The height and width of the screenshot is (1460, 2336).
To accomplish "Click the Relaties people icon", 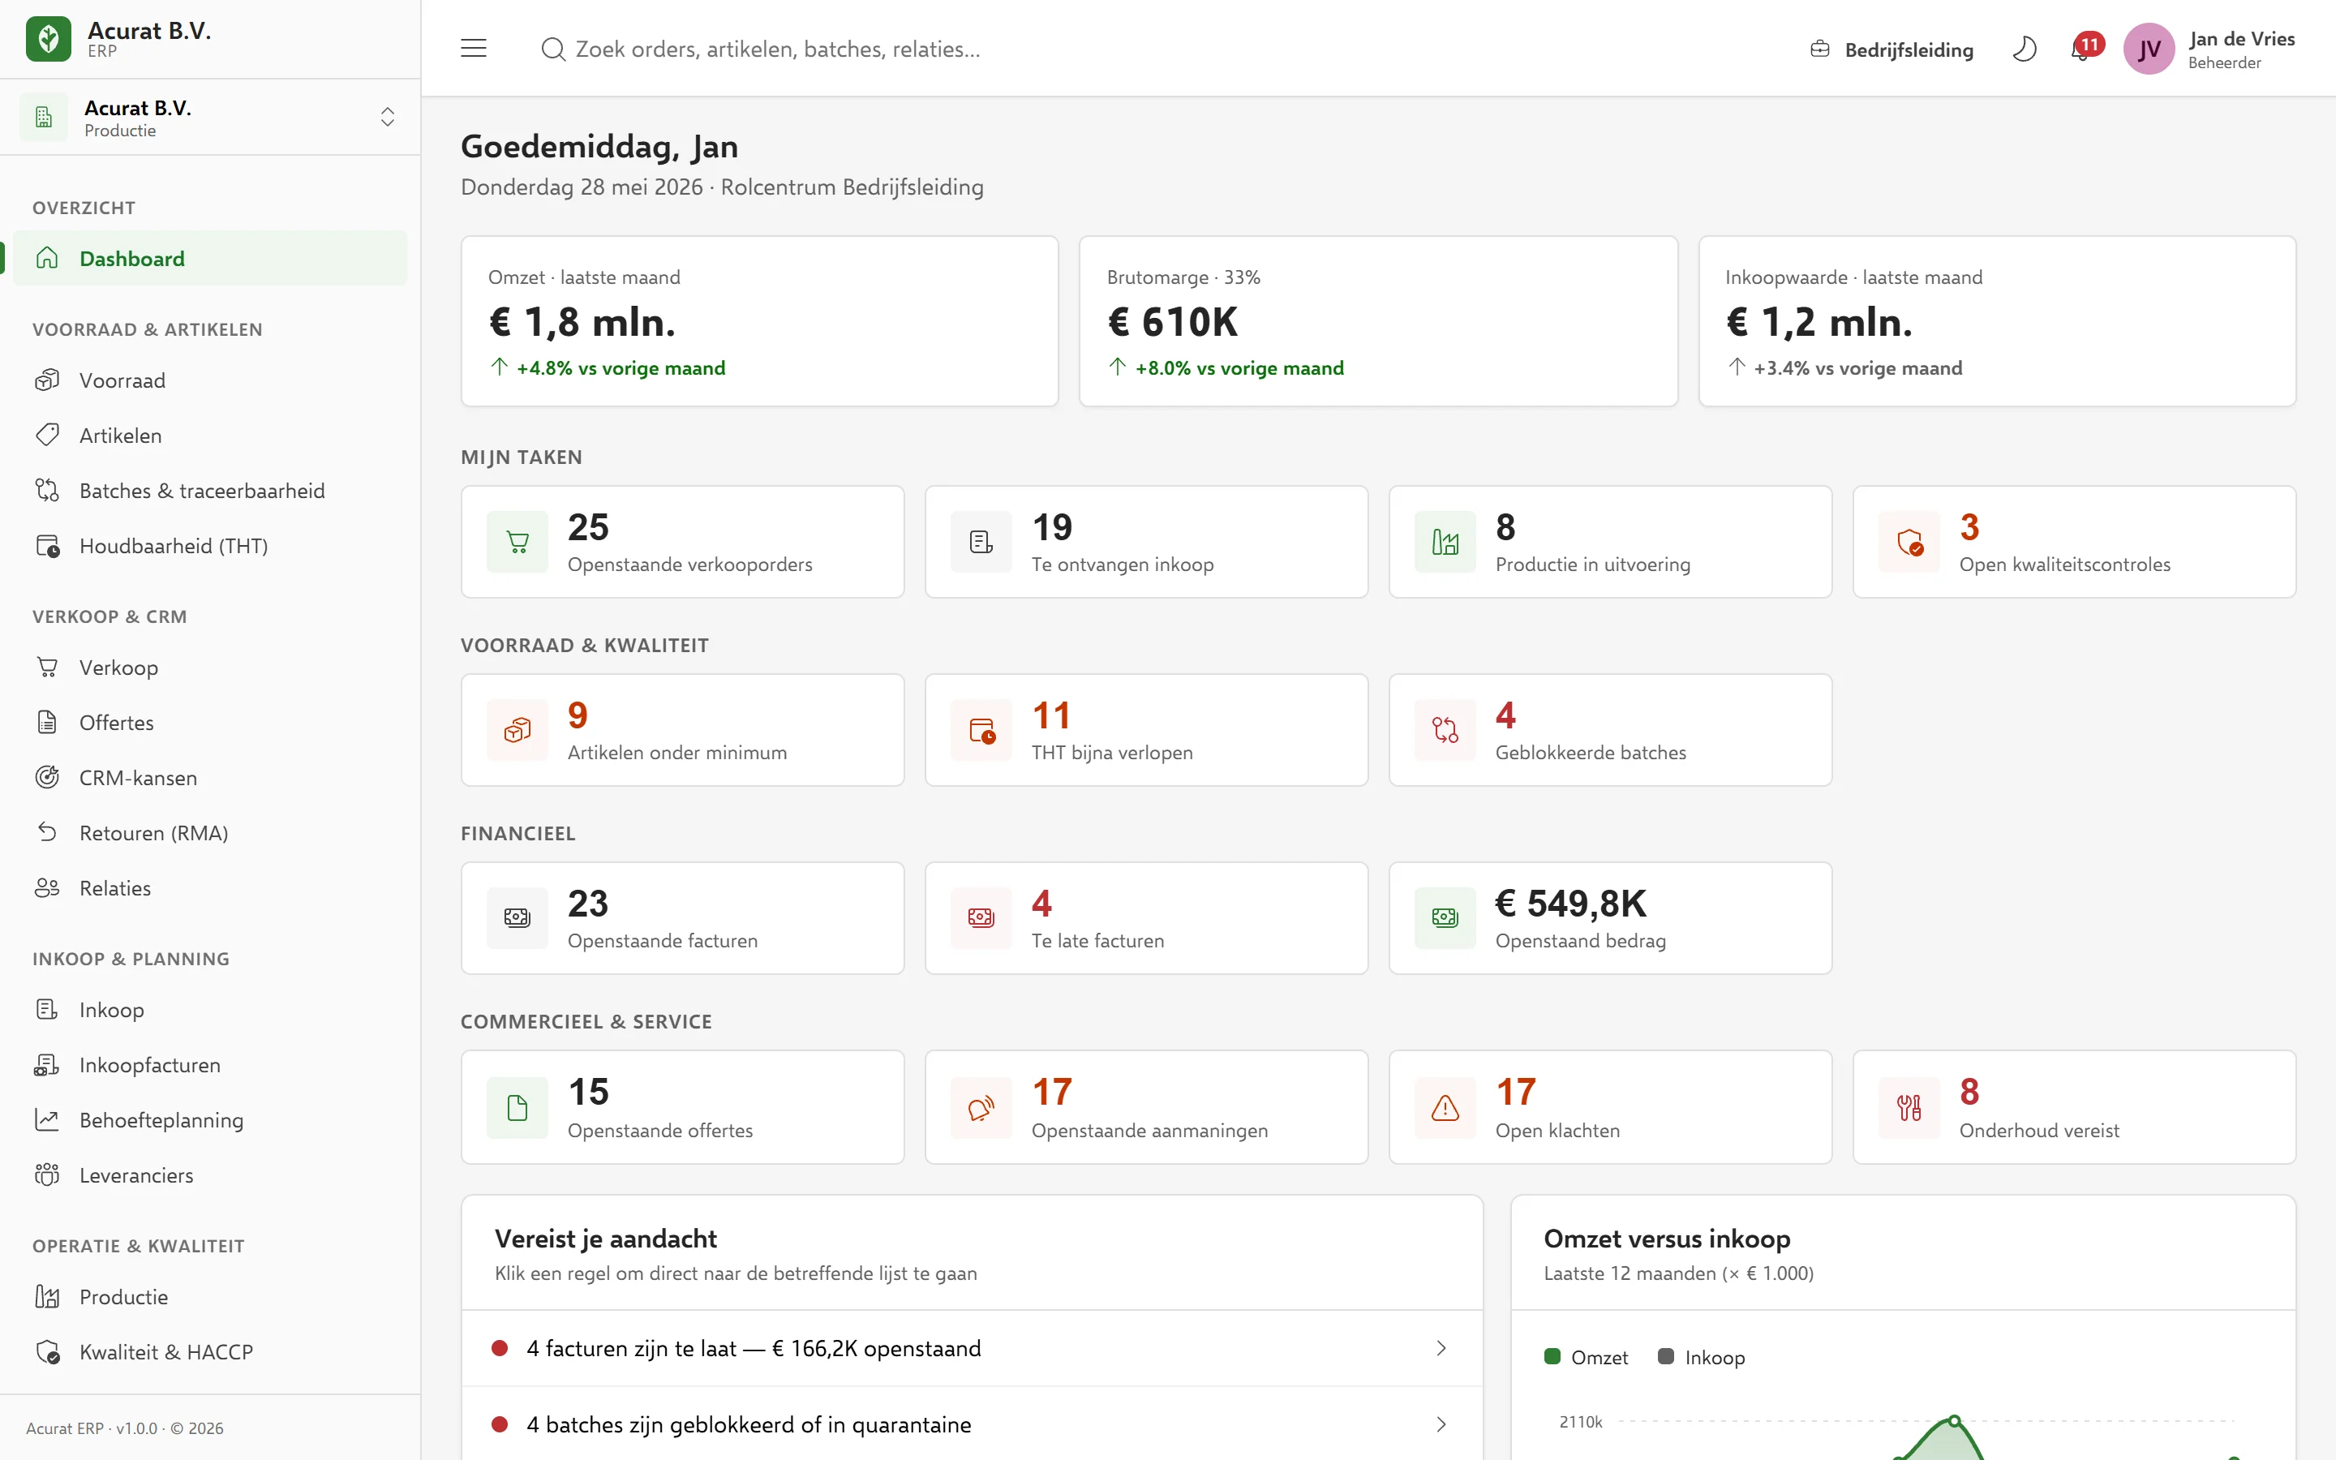I will pyautogui.click(x=47, y=887).
